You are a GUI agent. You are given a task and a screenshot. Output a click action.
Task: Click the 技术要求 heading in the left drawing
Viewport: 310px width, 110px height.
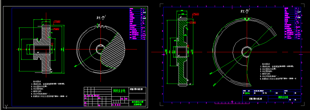click(x=37, y=81)
